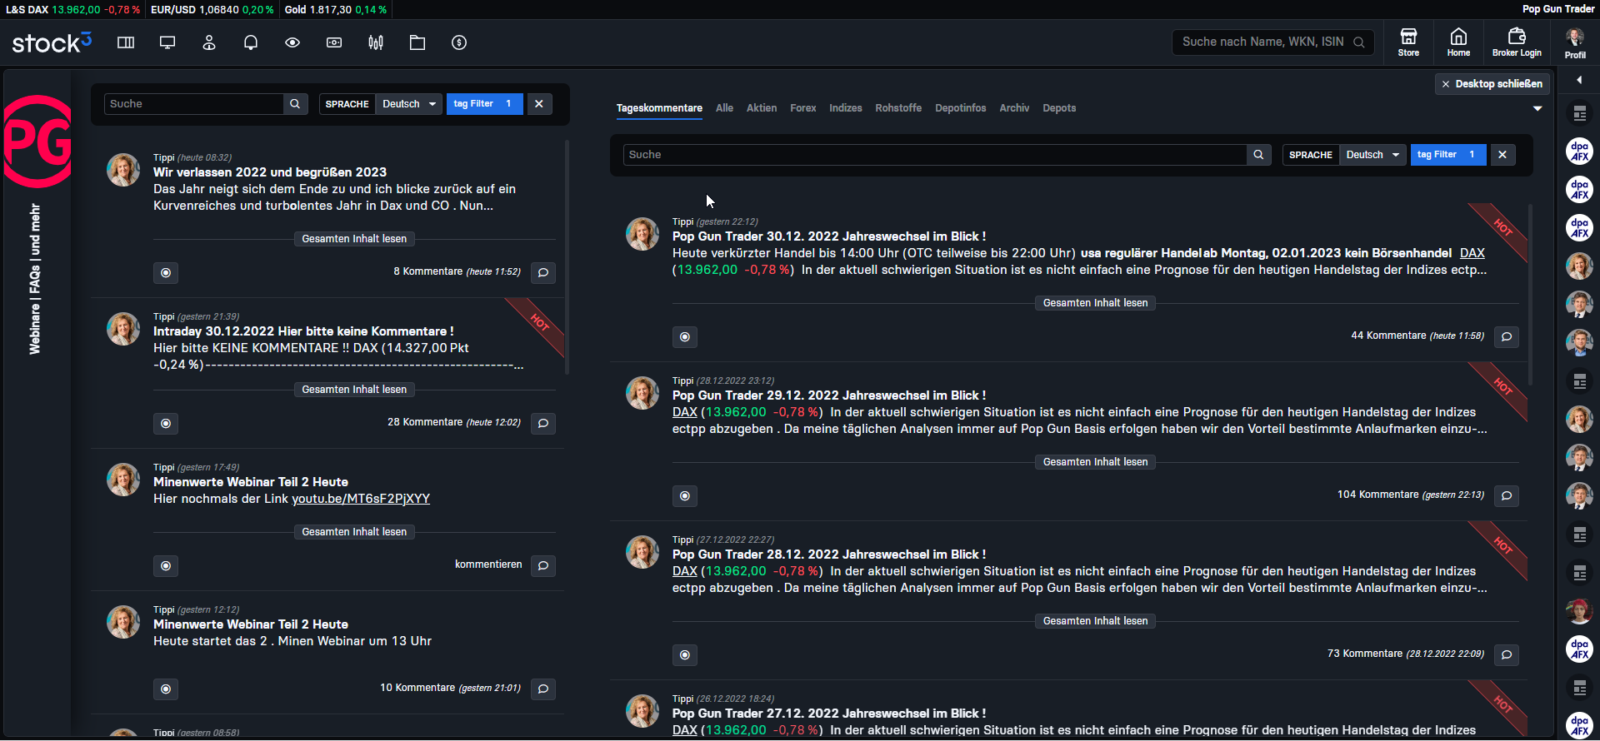1600x741 pixels.
Task: Click 'L&S DAX' ticker in top bar
Action: (73, 10)
